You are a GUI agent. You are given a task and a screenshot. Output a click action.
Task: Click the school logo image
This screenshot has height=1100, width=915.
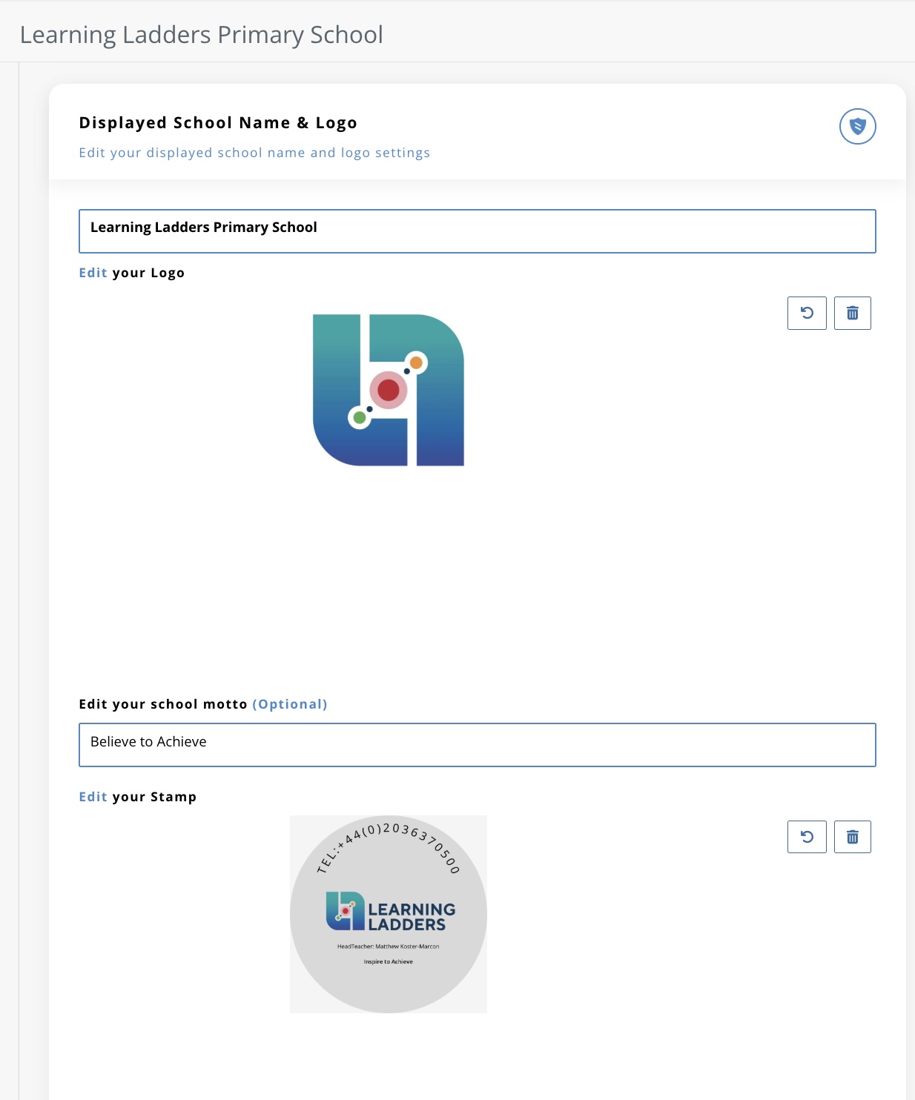[389, 390]
